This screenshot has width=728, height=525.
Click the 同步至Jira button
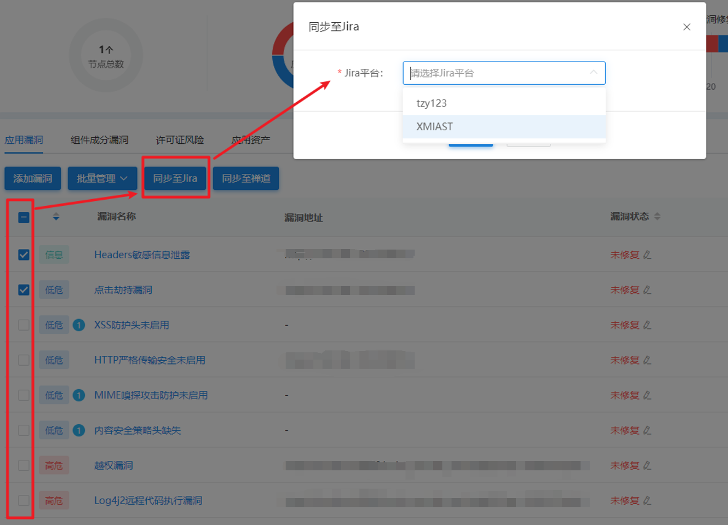(x=175, y=178)
